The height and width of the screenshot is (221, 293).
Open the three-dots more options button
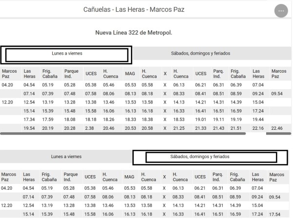[x=281, y=11]
